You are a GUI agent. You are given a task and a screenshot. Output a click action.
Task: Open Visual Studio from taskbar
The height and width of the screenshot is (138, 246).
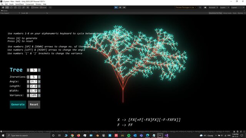coord(166,135)
